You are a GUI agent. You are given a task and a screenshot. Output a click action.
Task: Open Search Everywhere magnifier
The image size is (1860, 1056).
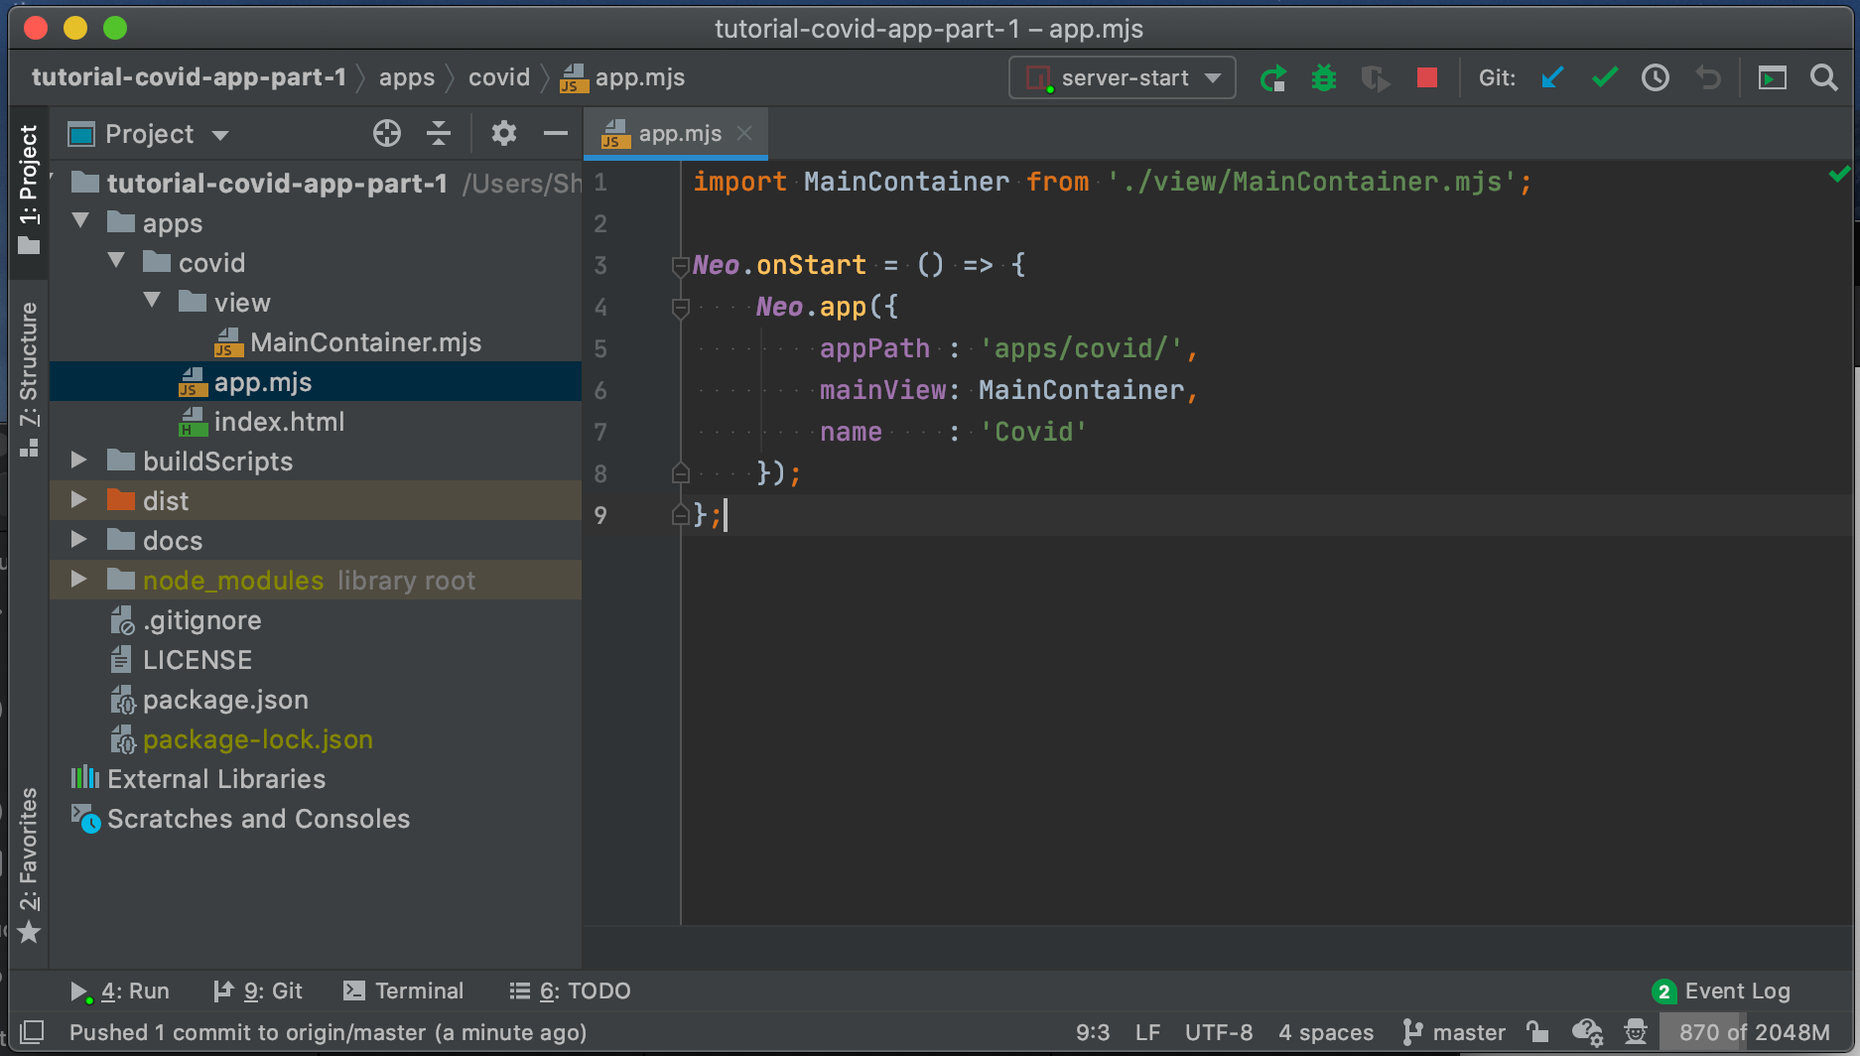pyautogui.click(x=1824, y=77)
